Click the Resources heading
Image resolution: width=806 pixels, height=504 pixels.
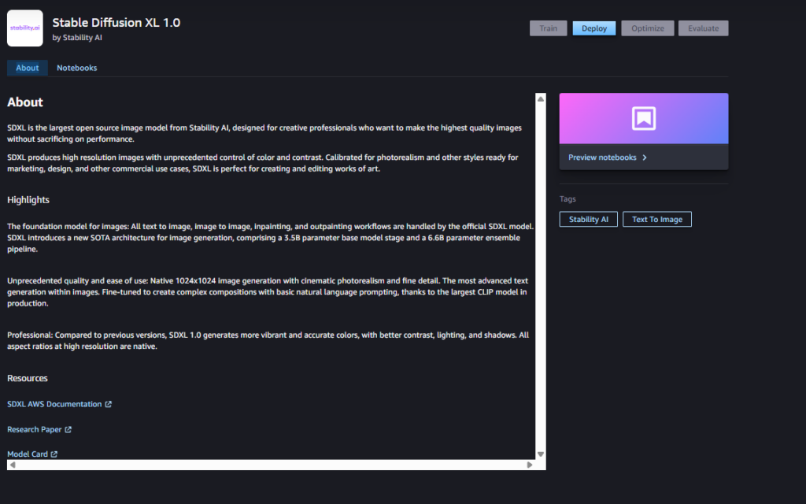pos(28,378)
